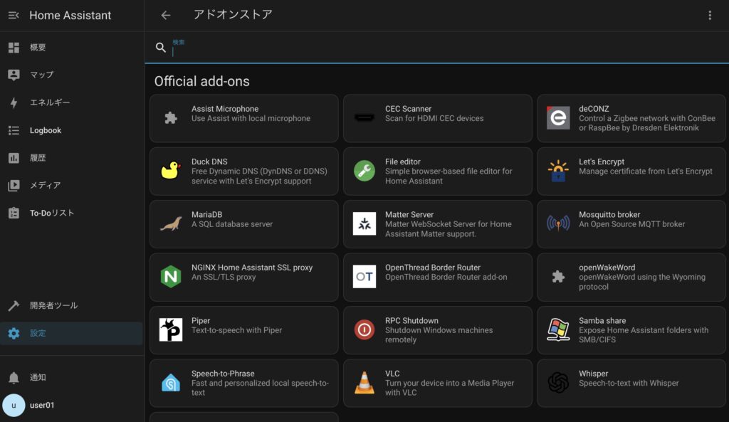Select the Mosquitto broker title text
This screenshot has height=422, width=729.
609,215
